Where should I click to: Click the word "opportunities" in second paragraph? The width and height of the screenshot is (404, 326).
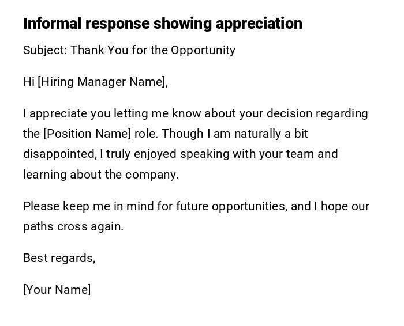(249, 206)
